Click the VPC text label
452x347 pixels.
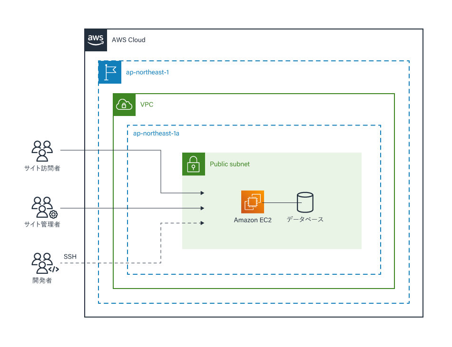[147, 105]
